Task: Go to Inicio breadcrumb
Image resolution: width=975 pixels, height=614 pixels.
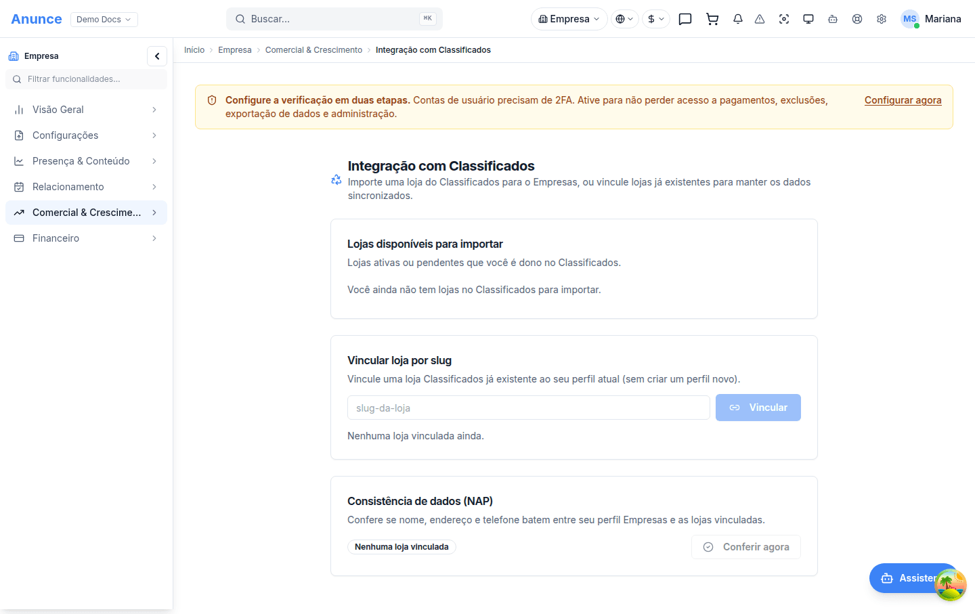Action: (x=194, y=50)
